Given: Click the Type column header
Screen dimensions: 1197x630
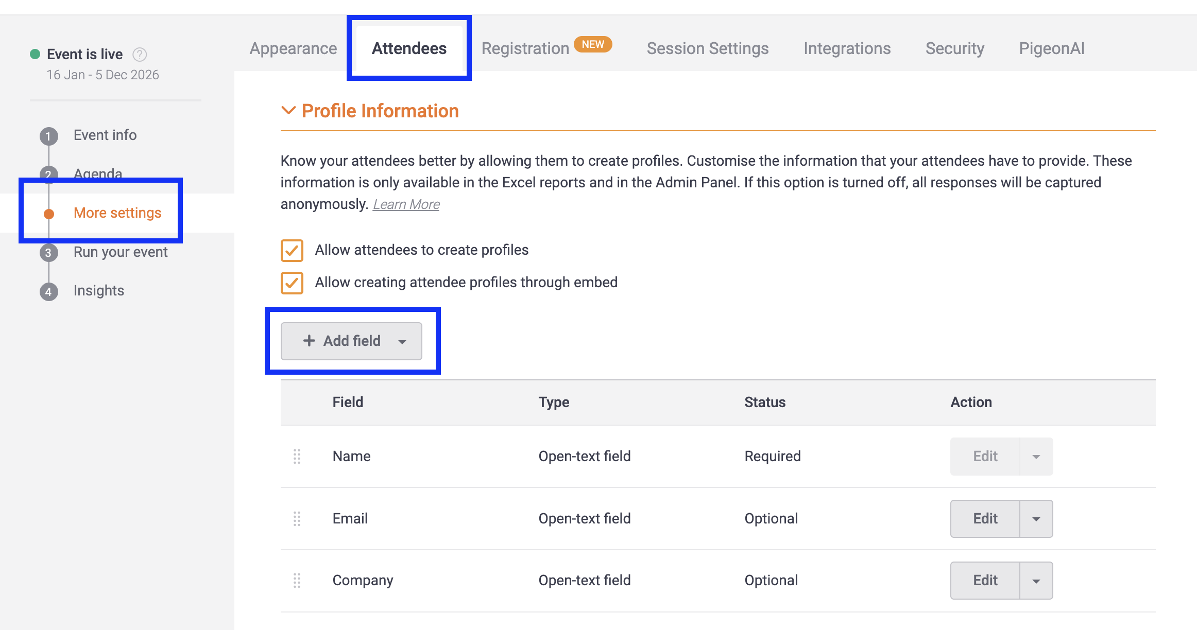Looking at the screenshot, I should tap(554, 402).
